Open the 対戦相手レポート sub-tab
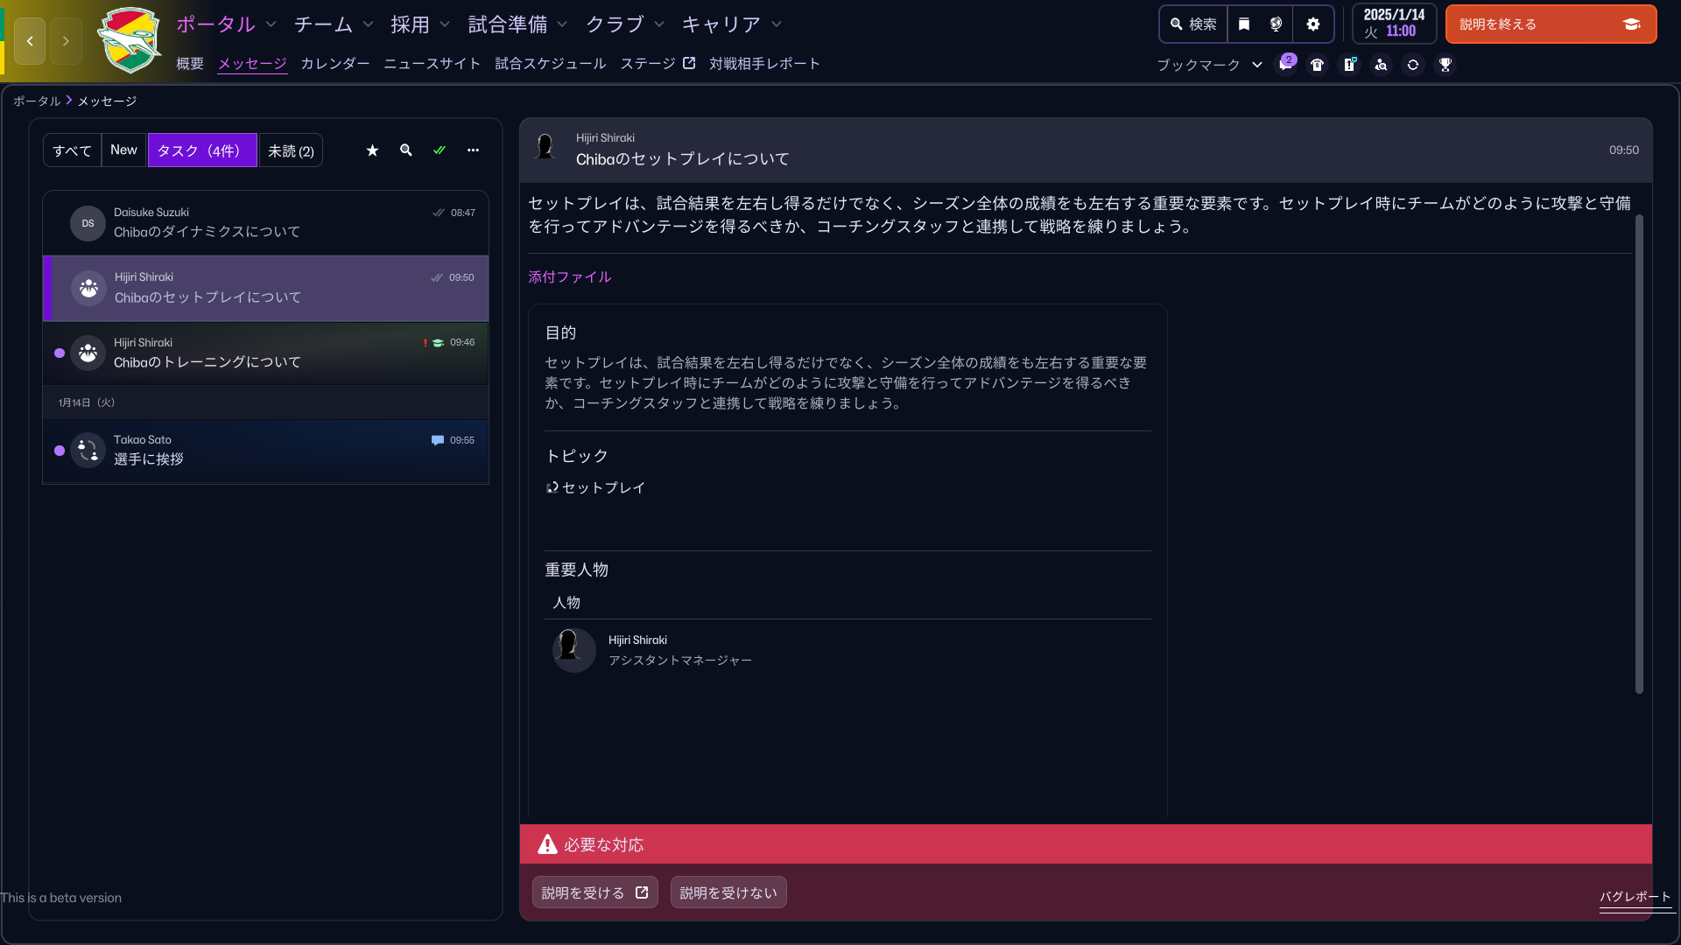Viewport: 1681px width, 945px height. click(x=764, y=64)
